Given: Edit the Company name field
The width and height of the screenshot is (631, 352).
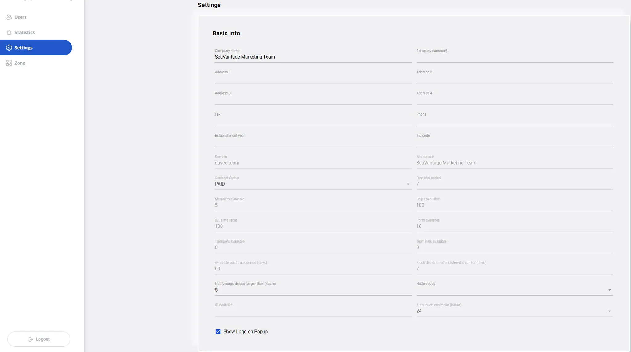Looking at the screenshot, I should point(313,57).
